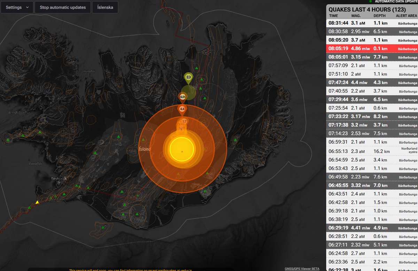418x271 pixels.
Task: Select the 06:55:13 Norðurland eystra row
Action: point(372,151)
